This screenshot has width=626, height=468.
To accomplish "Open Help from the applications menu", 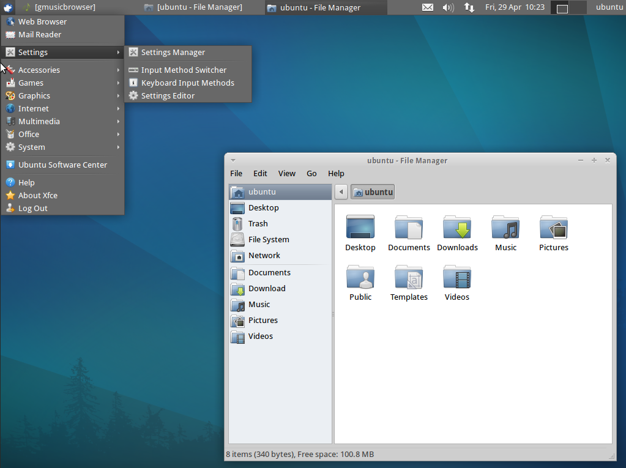I will tap(62, 182).
